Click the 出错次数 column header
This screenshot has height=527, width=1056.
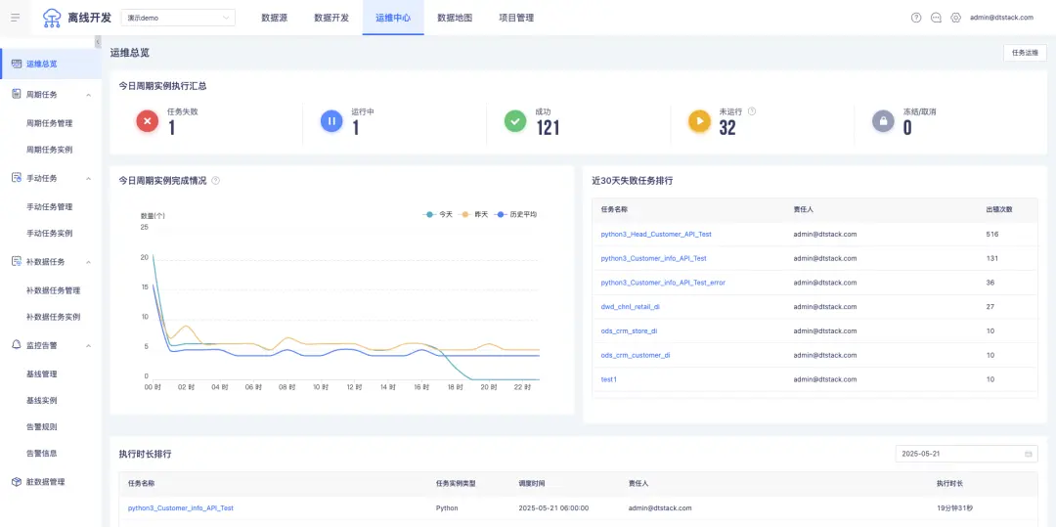tap(998, 209)
